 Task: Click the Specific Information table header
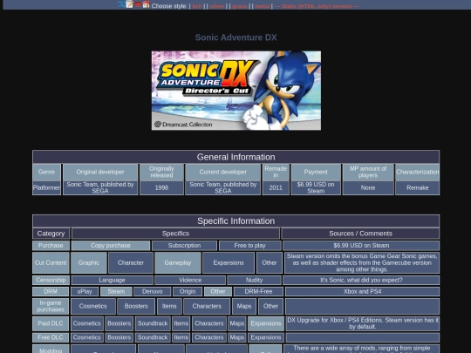pyautogui.click(x=235, y=221)
